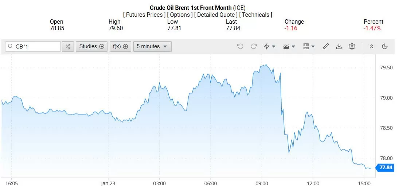
Task: Open the Detailed Quote link
Action: (x=216, y=15)
